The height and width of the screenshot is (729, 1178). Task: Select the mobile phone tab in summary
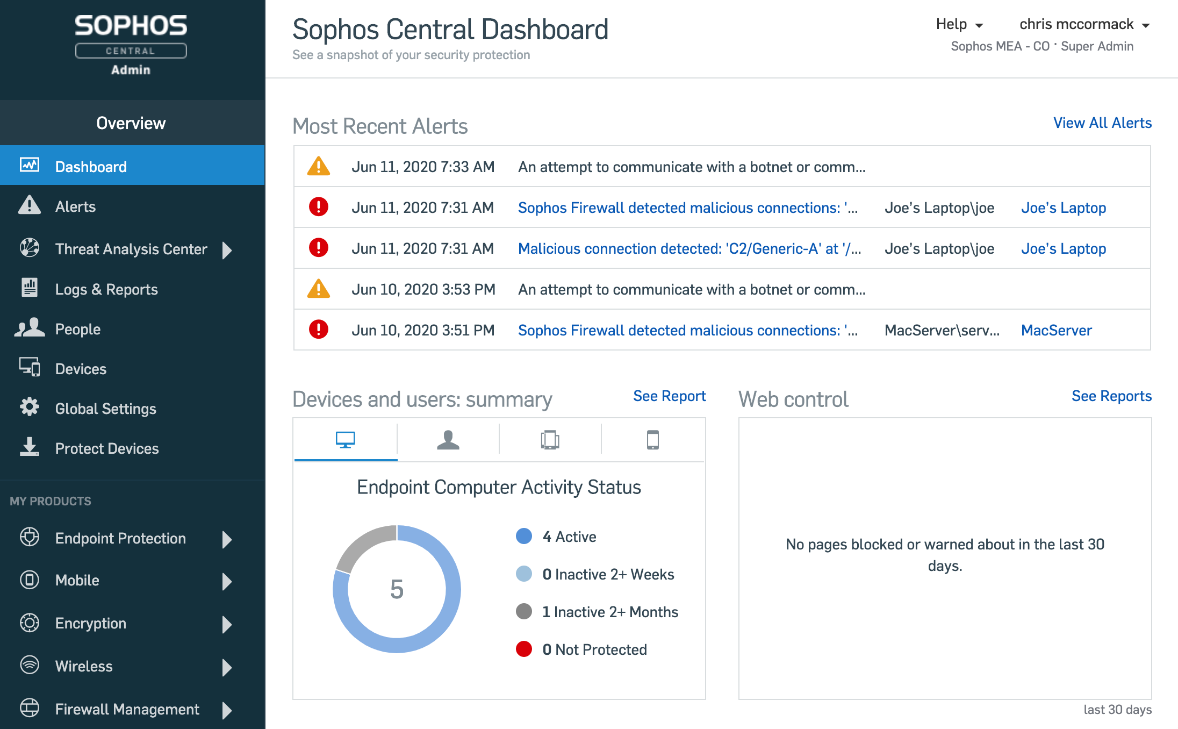point(652,440)
